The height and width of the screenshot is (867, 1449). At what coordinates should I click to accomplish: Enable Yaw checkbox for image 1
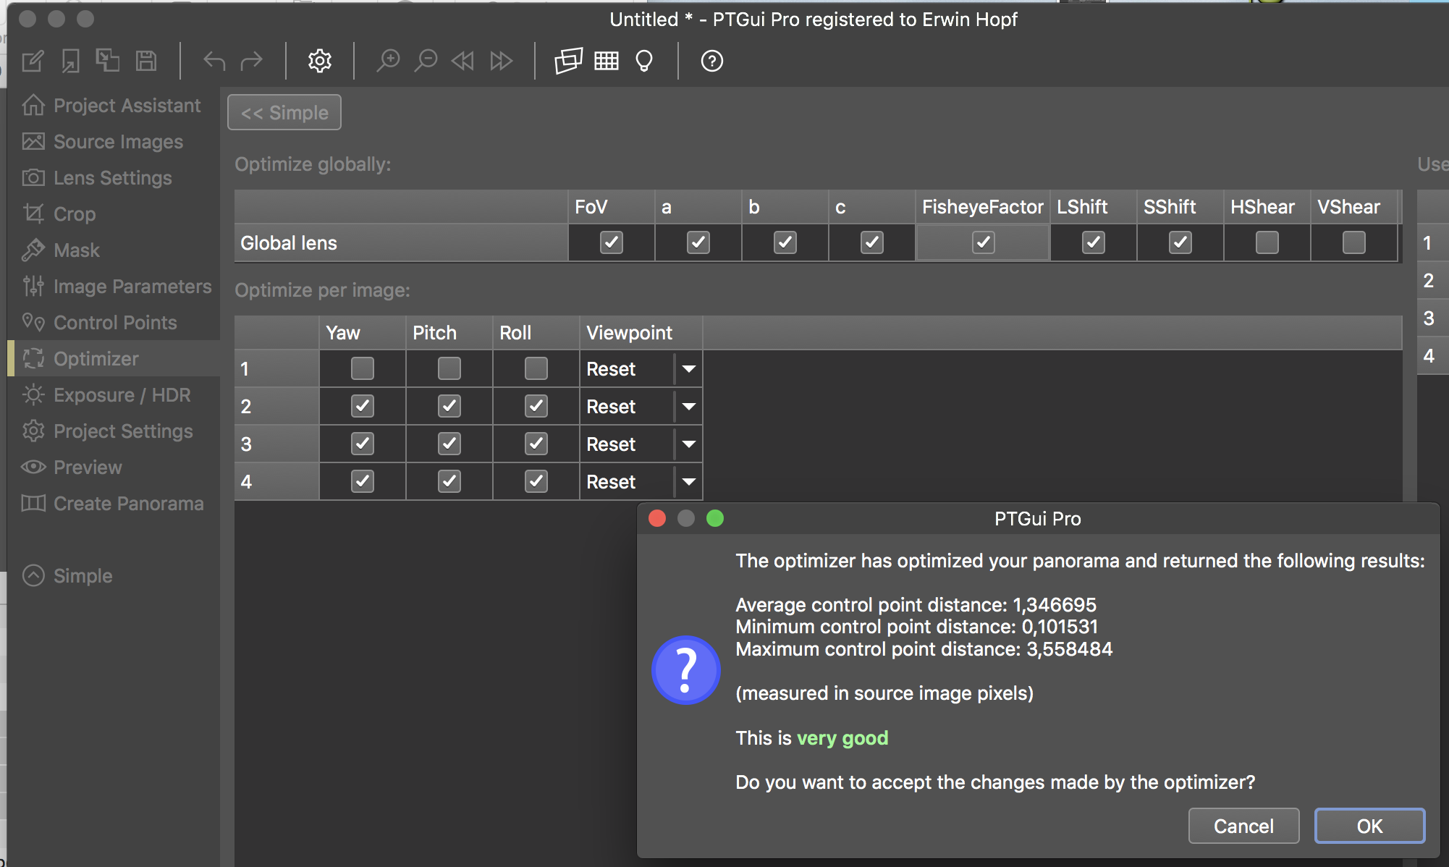(363, 368)
